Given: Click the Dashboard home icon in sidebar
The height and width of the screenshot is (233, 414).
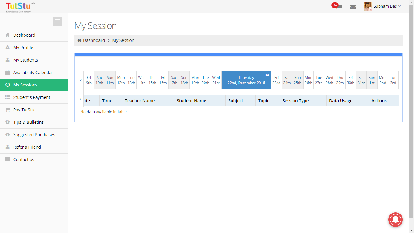Looking at the screenshot, I should [x=8, y=35].
